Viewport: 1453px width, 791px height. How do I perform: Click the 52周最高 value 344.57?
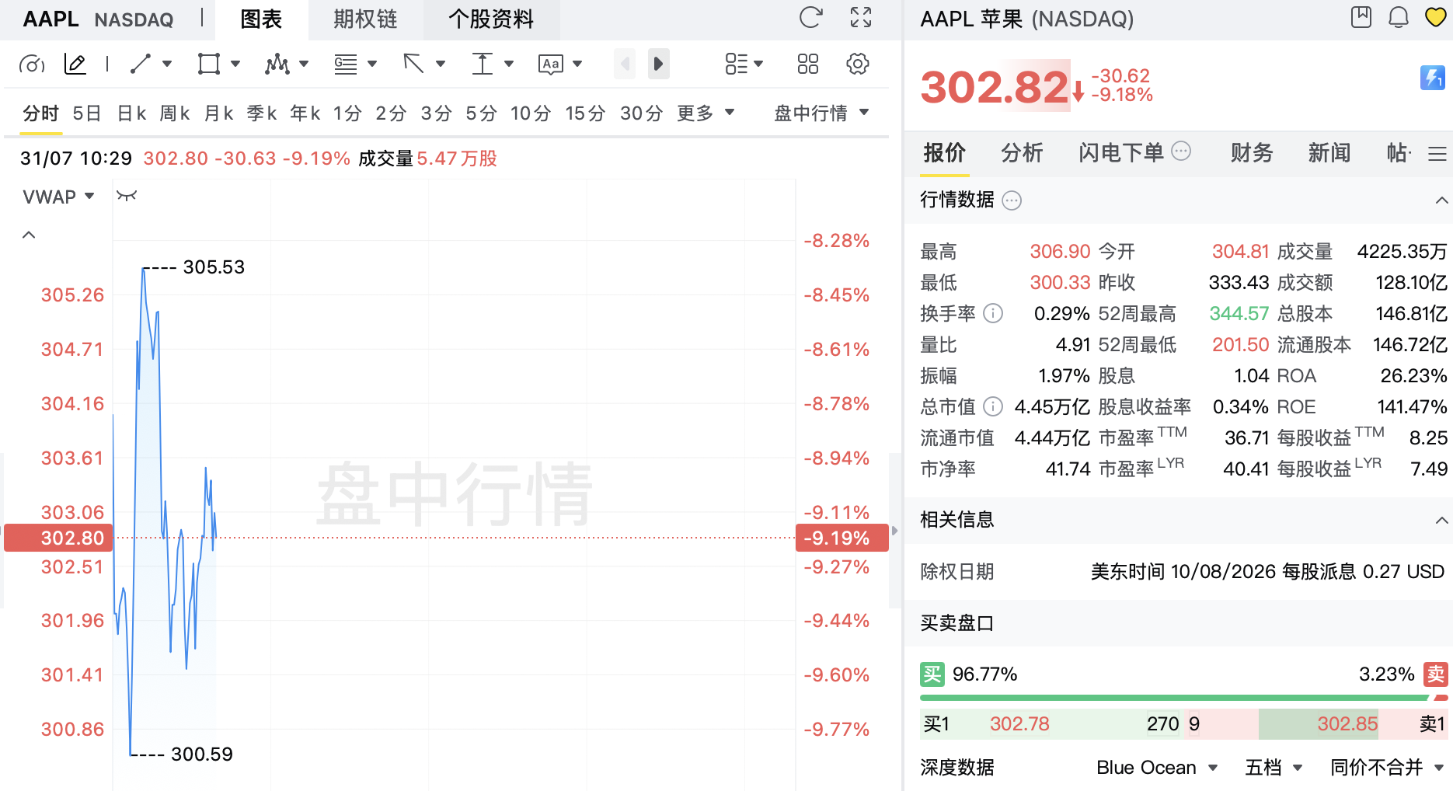pos(1239,313)
